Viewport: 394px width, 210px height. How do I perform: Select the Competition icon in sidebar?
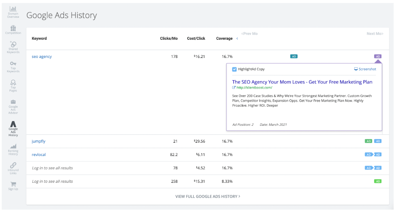[x=13, y=28]
